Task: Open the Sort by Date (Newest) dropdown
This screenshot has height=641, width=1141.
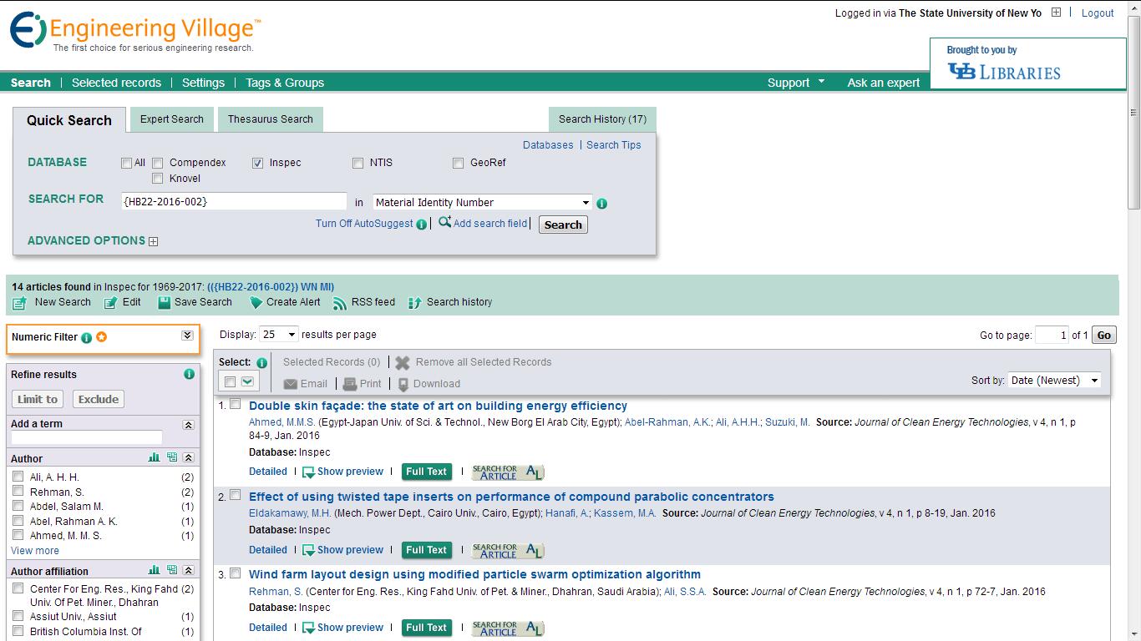Action: pos(1054,381)
